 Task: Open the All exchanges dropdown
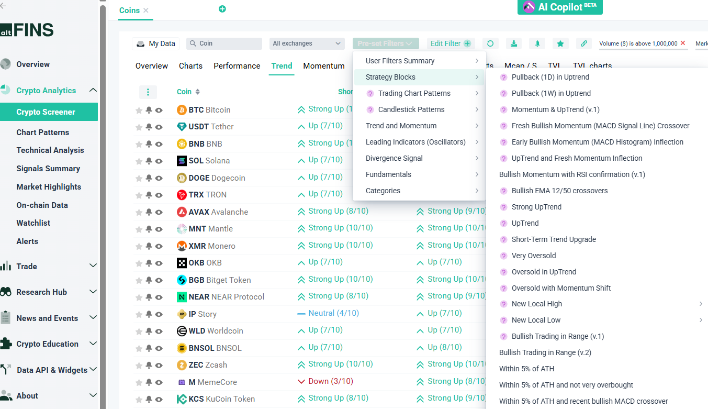[307, 43]
